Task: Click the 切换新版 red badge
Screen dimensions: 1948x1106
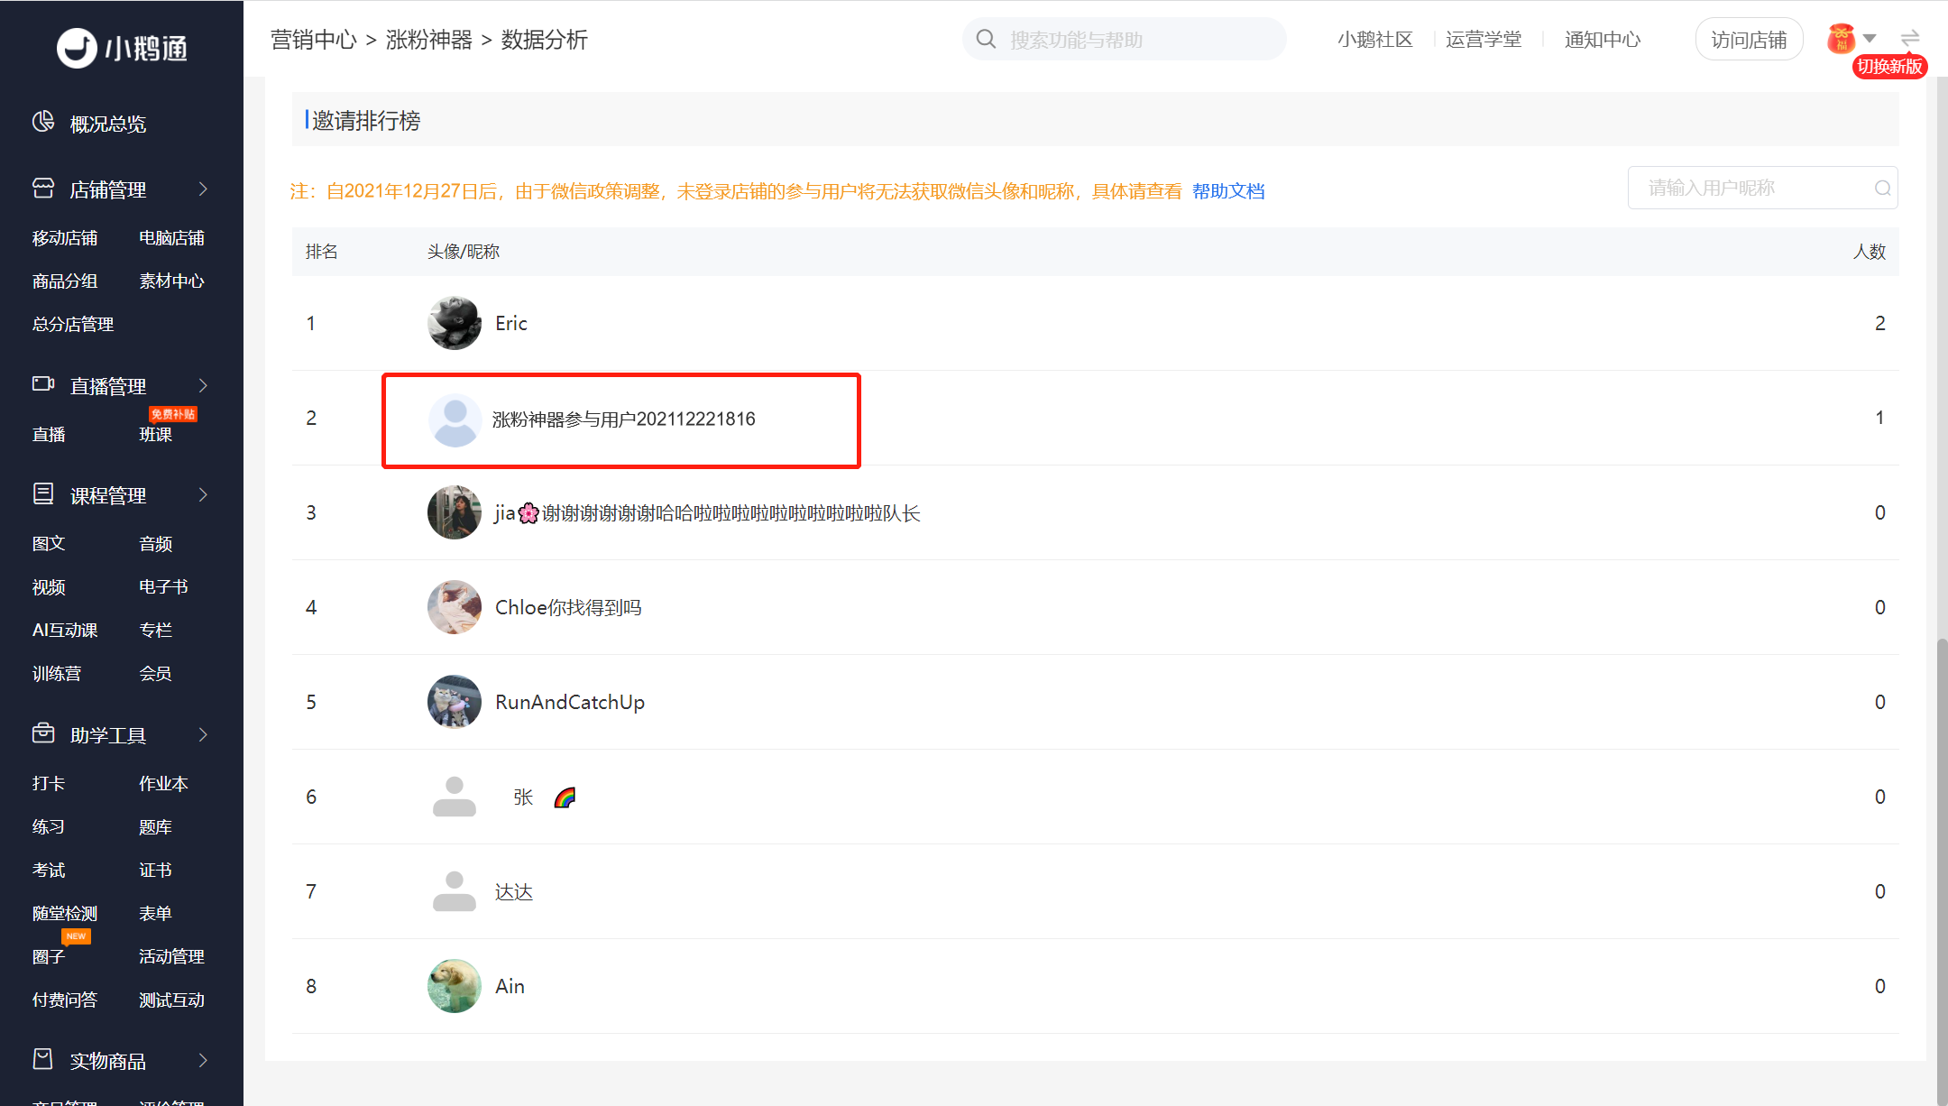Action: coord(1889,67)
